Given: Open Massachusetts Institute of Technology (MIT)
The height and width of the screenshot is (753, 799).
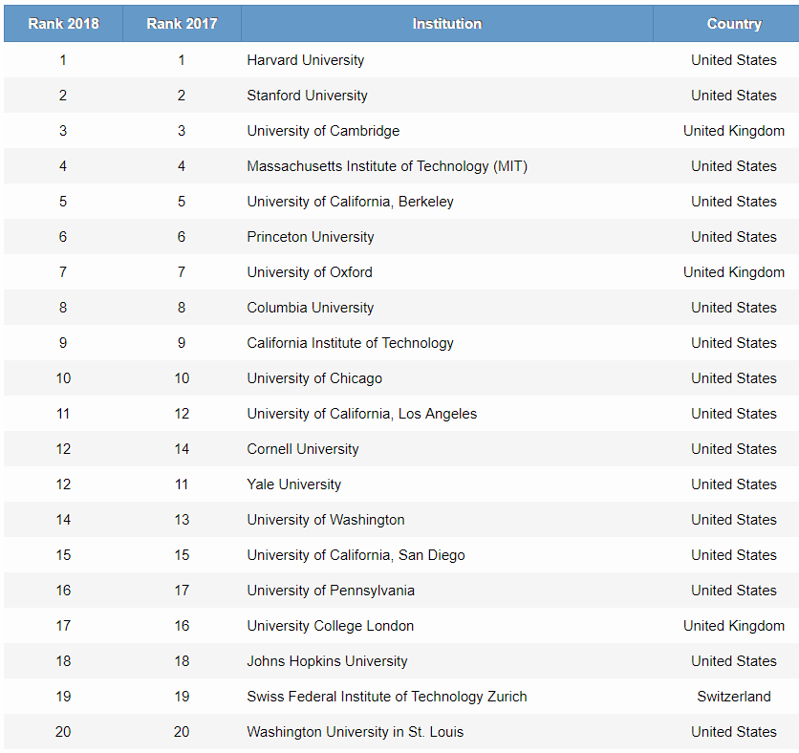Looking at the screenshot, I should pyautogui.click(x=386, y=166).
